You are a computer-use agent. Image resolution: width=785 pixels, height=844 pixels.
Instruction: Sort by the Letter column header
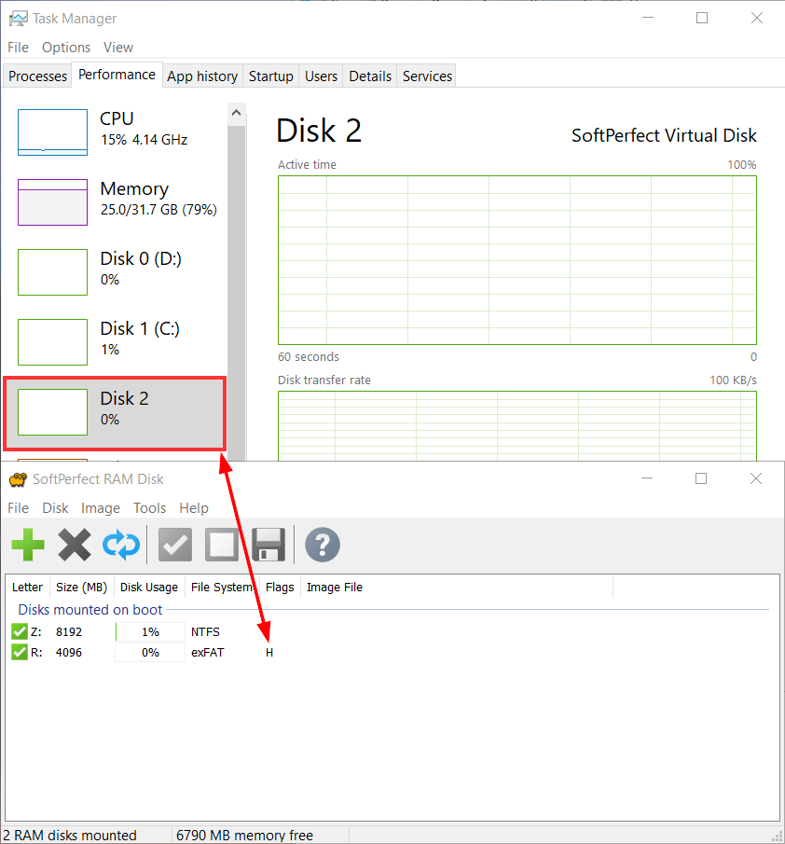click(27, 588)
